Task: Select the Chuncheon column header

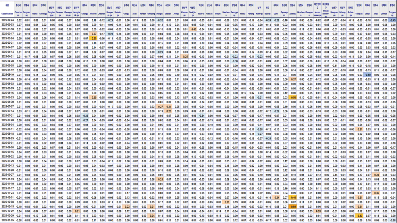Action: pyautogui.click(x=18, y=9)
